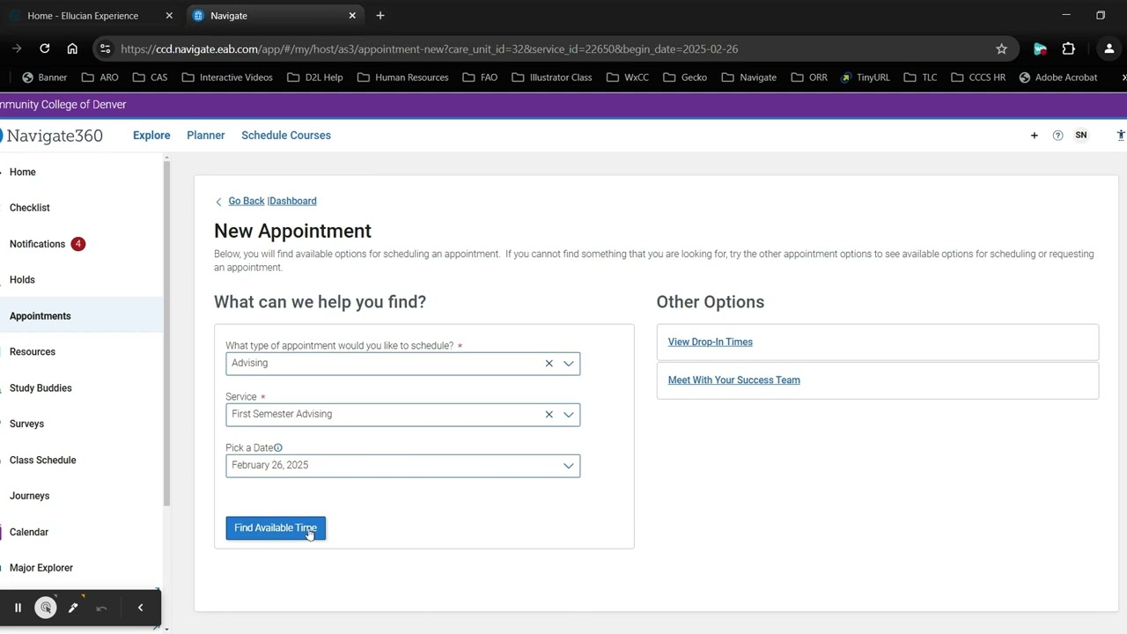Open the Human Resources bookmark folder

(402, 77)
